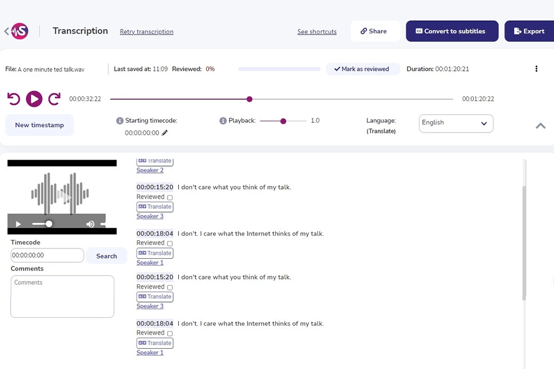This screenshot has width=554, height=369.
Task: Open Speaker 1 under second 00:00:18:04 segment
Action: (x=150, y=352)
